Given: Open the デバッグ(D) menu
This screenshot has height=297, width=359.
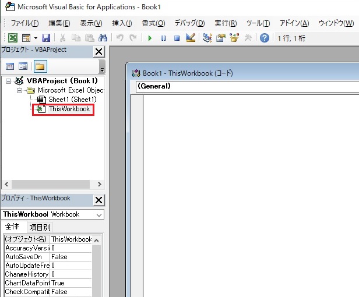Looking at the screenshot, I should pyautogui.click(x=190, y=23).
